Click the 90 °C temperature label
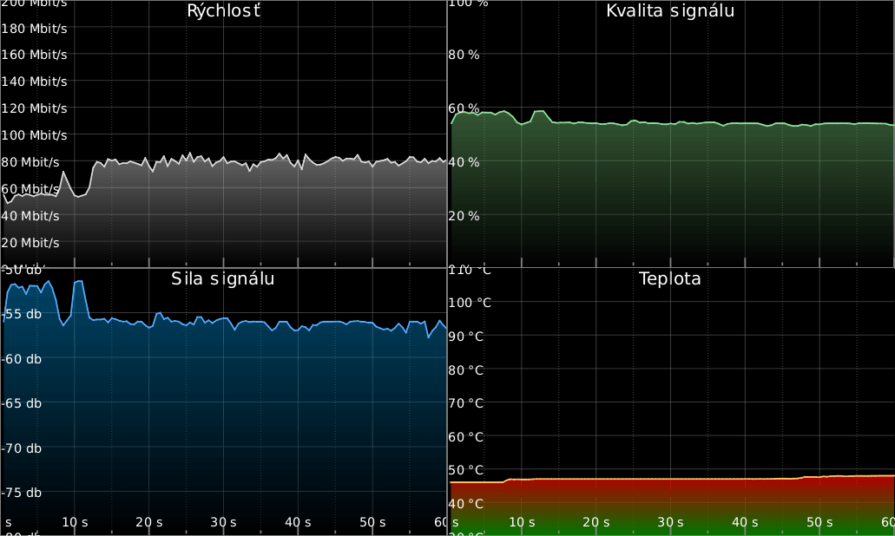This screenshot has width=895, height=536. click(466, 337)
